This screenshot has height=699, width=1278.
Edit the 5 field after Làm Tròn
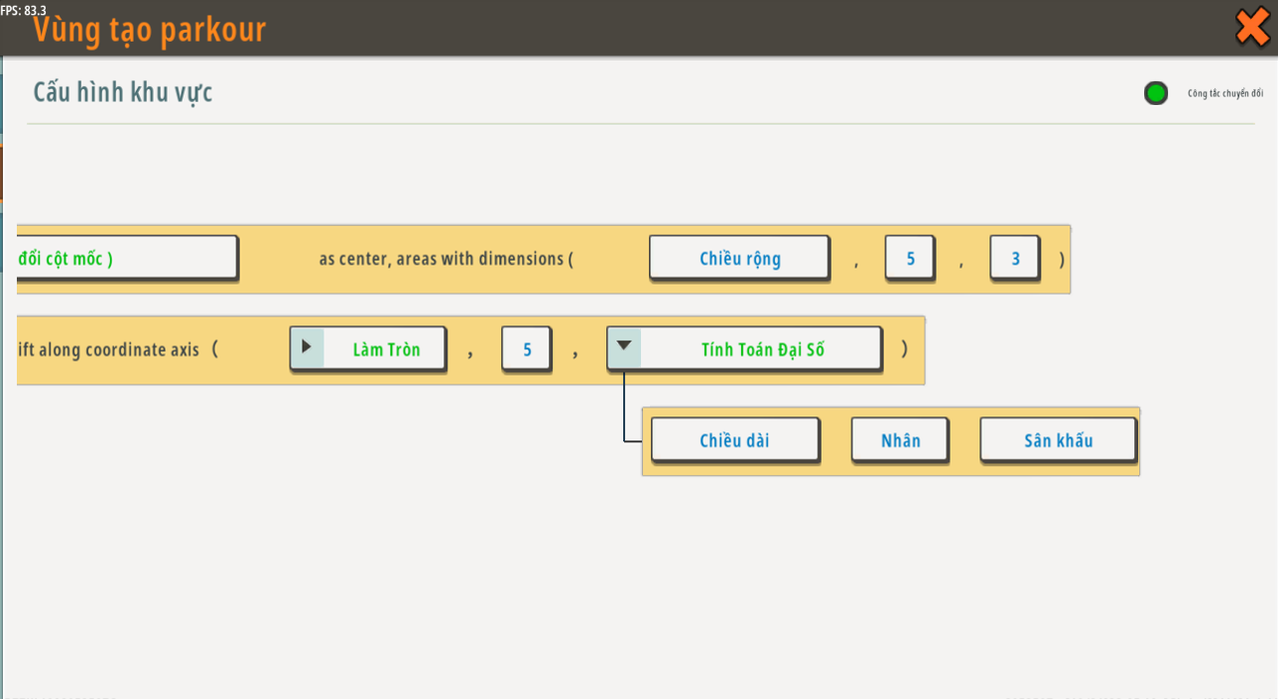pos(526,349)
